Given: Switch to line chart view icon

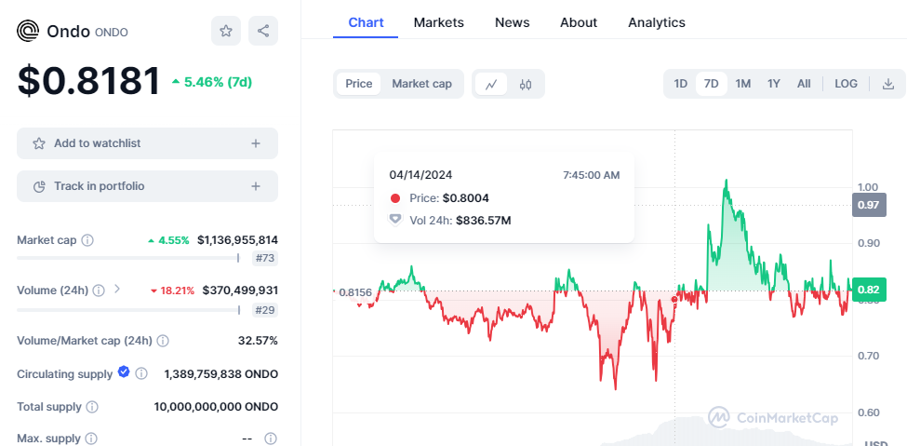Looking at the screenshot, I should (x=491, y=84).
